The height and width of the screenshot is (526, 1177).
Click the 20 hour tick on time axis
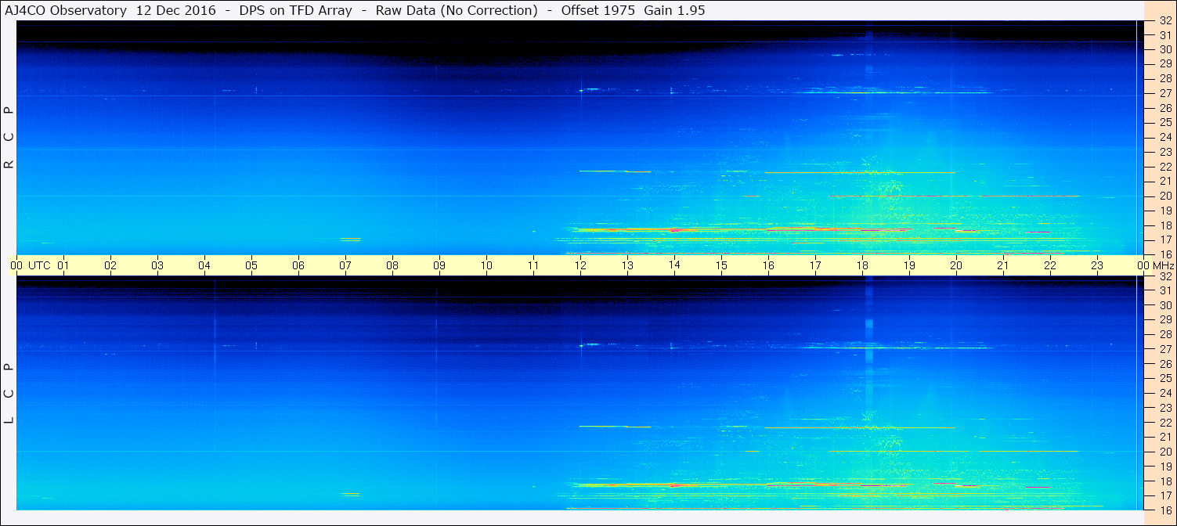coord(956,265)
